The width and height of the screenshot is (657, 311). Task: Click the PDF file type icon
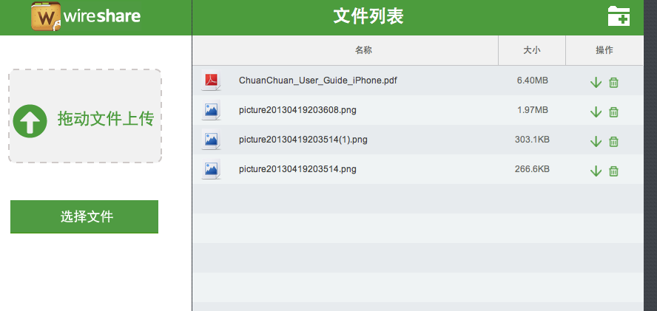pos(211,81)
